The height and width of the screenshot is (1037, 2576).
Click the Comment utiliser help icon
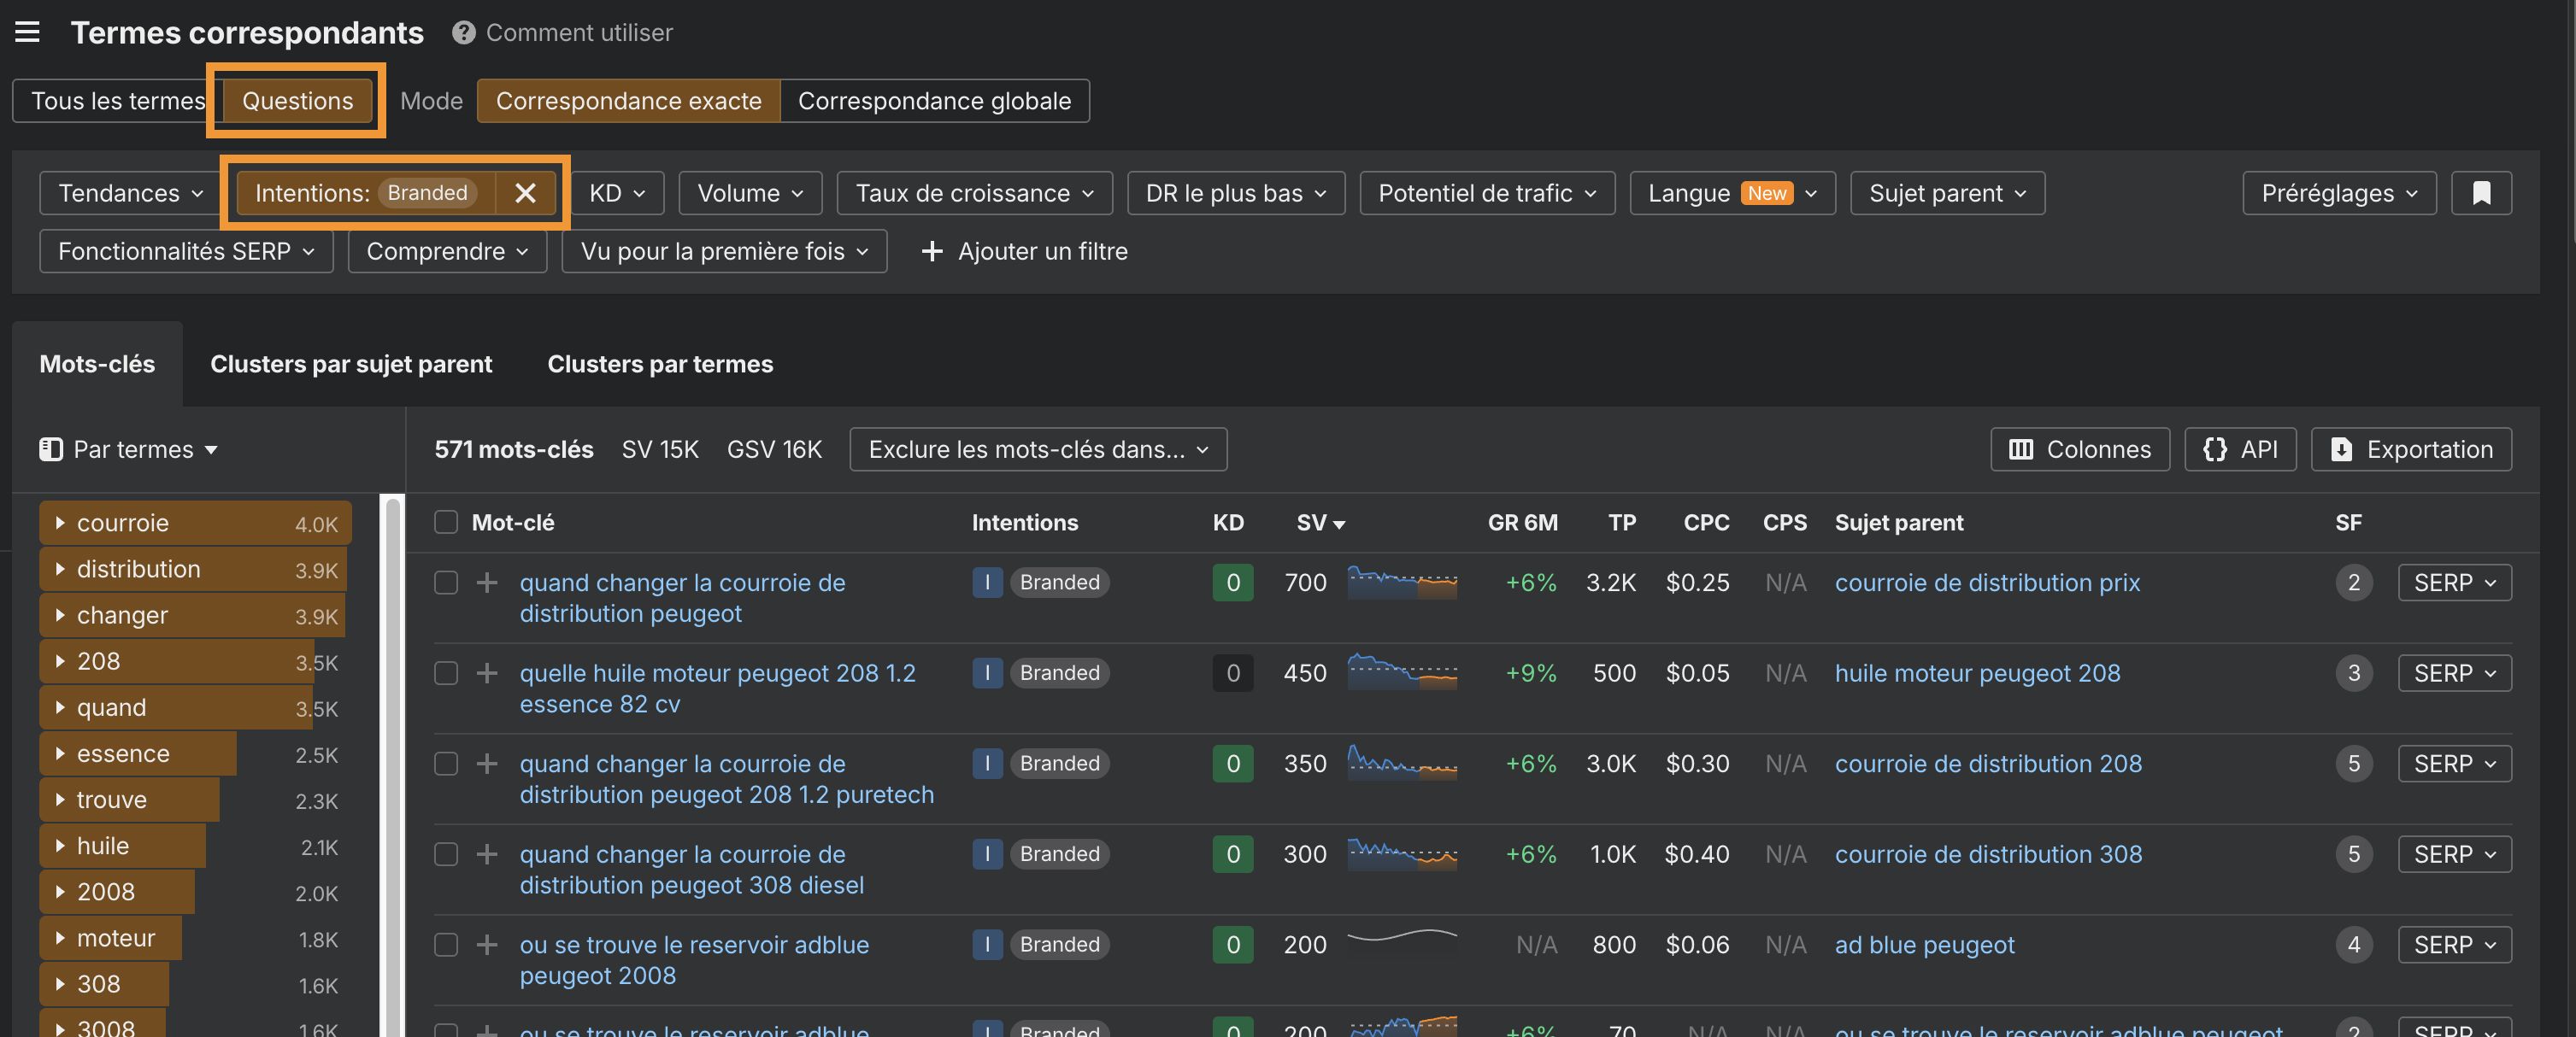[x=463, y=33]
